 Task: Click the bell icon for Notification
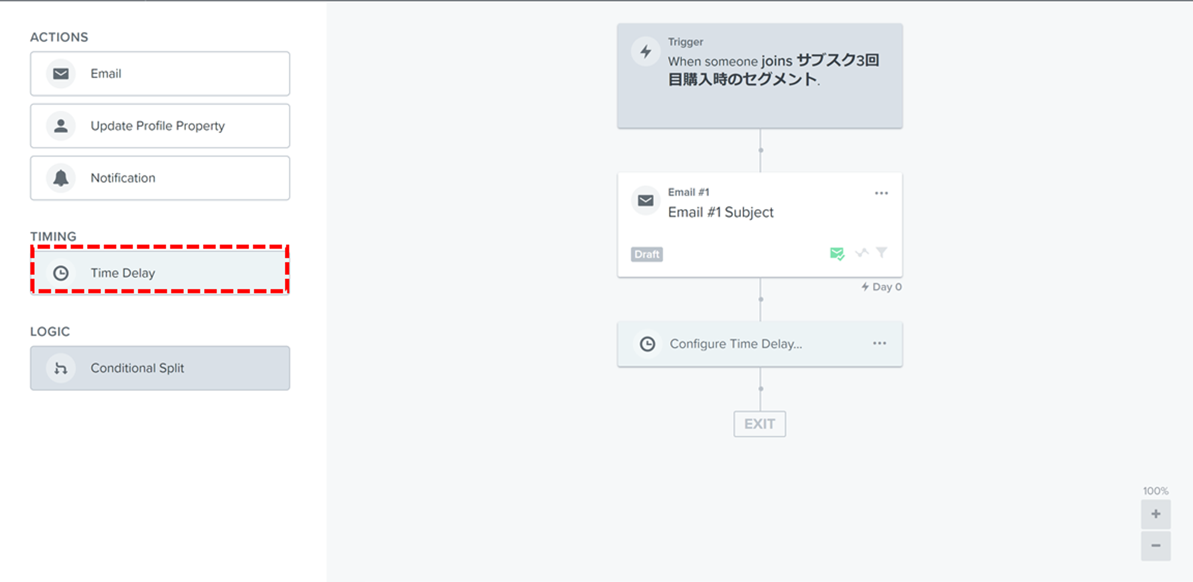[61, 178]
